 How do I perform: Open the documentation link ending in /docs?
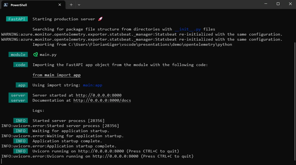[x=102, y=100]
